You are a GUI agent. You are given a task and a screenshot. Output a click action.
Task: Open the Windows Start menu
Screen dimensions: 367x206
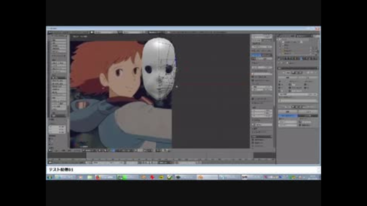50,177
